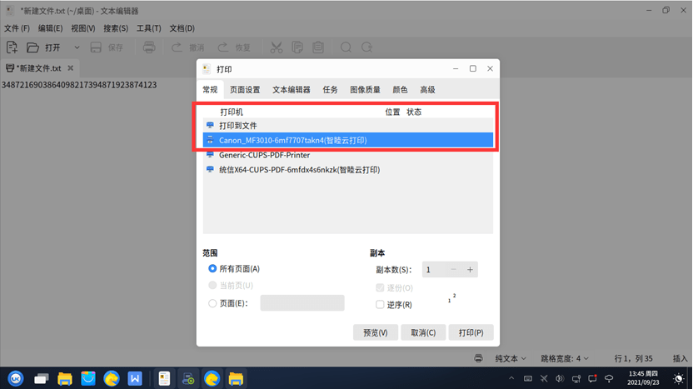This screenshot has width=693, height=389.
Task: Expand the 打开 dropdown arrow
Action: tap(77, 47)
